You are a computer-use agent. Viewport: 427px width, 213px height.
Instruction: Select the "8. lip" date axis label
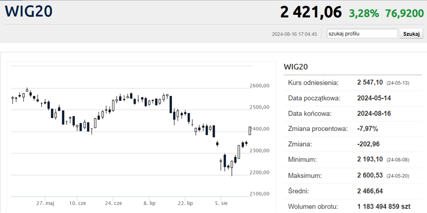149,203
